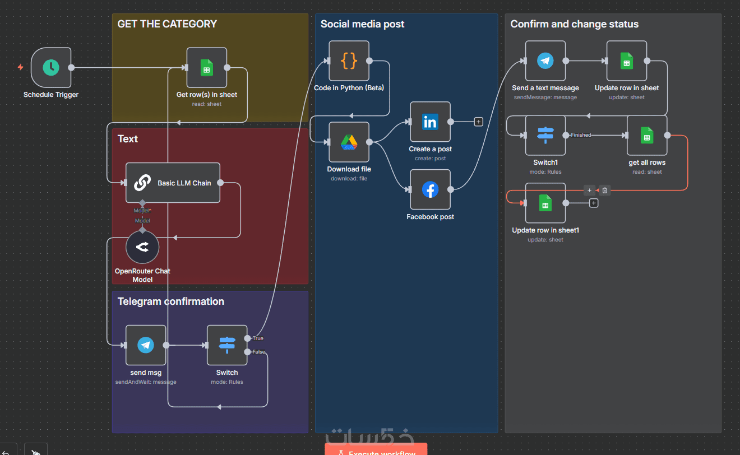Select the Switch node in Telegram confirmation
The width and height of the screenshot is (740, 455).
point(227,345)
